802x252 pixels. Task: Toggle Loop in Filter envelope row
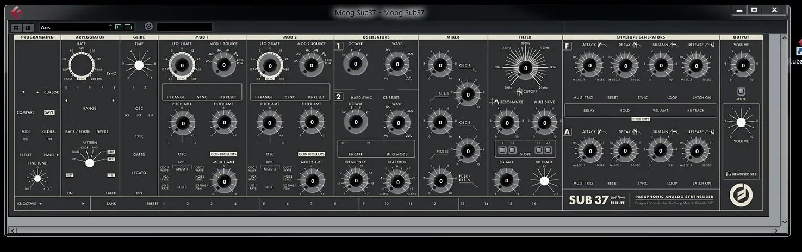[x=672, y=98]
